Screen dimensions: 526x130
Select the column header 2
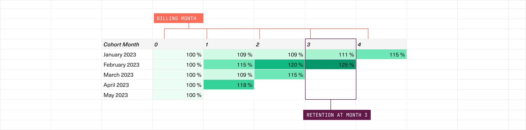[x=280, y=44]
